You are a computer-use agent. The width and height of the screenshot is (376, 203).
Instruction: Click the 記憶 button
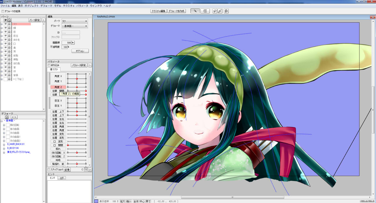[x=67, y=169]
